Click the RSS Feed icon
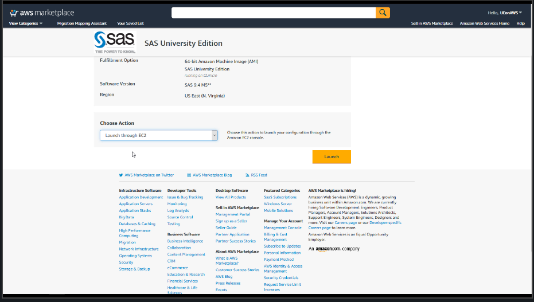 click(247, 175)
